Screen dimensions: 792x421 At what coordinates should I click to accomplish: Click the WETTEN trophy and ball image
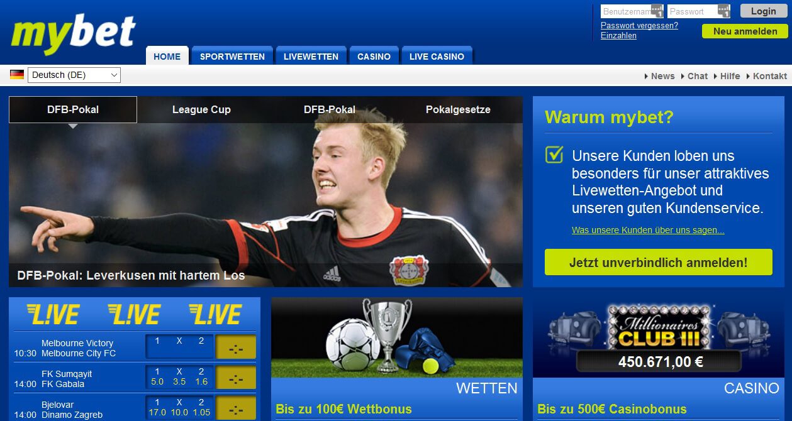(397, 337)
